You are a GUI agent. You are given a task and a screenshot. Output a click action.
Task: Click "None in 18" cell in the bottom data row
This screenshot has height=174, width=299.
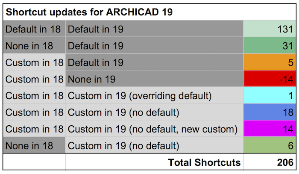pyautogui.click(x=34, y=146)
